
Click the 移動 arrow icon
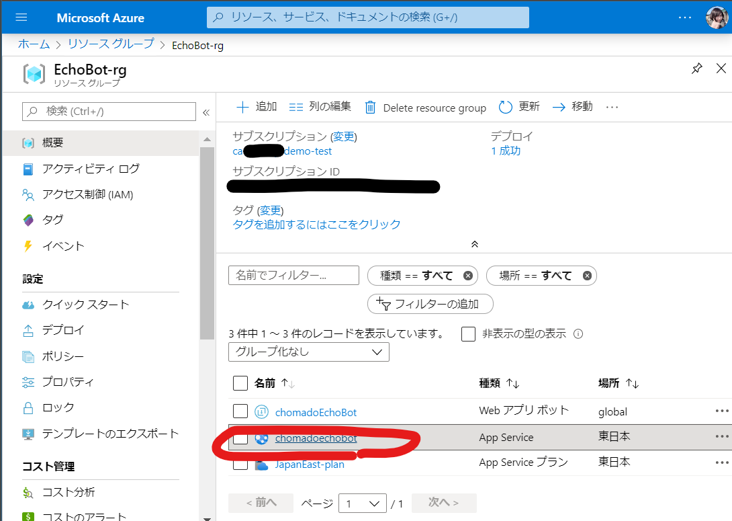[559, 108]
